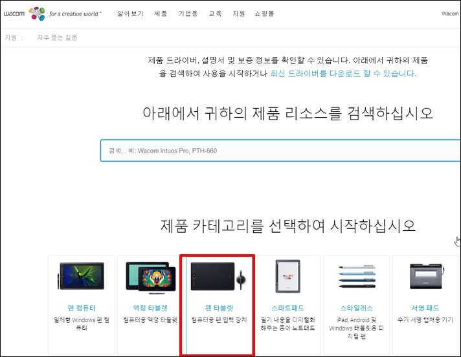Image resolution: width=461 pixels, height=357 pixels.
Task: Click the pen tablet product image
Action: (218, 276)
